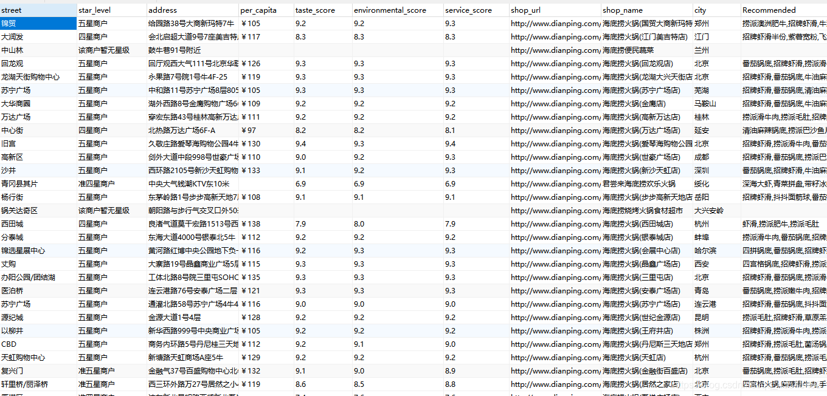Select the street cell CBD
827x396 pixels.
[x=38, y=344]
